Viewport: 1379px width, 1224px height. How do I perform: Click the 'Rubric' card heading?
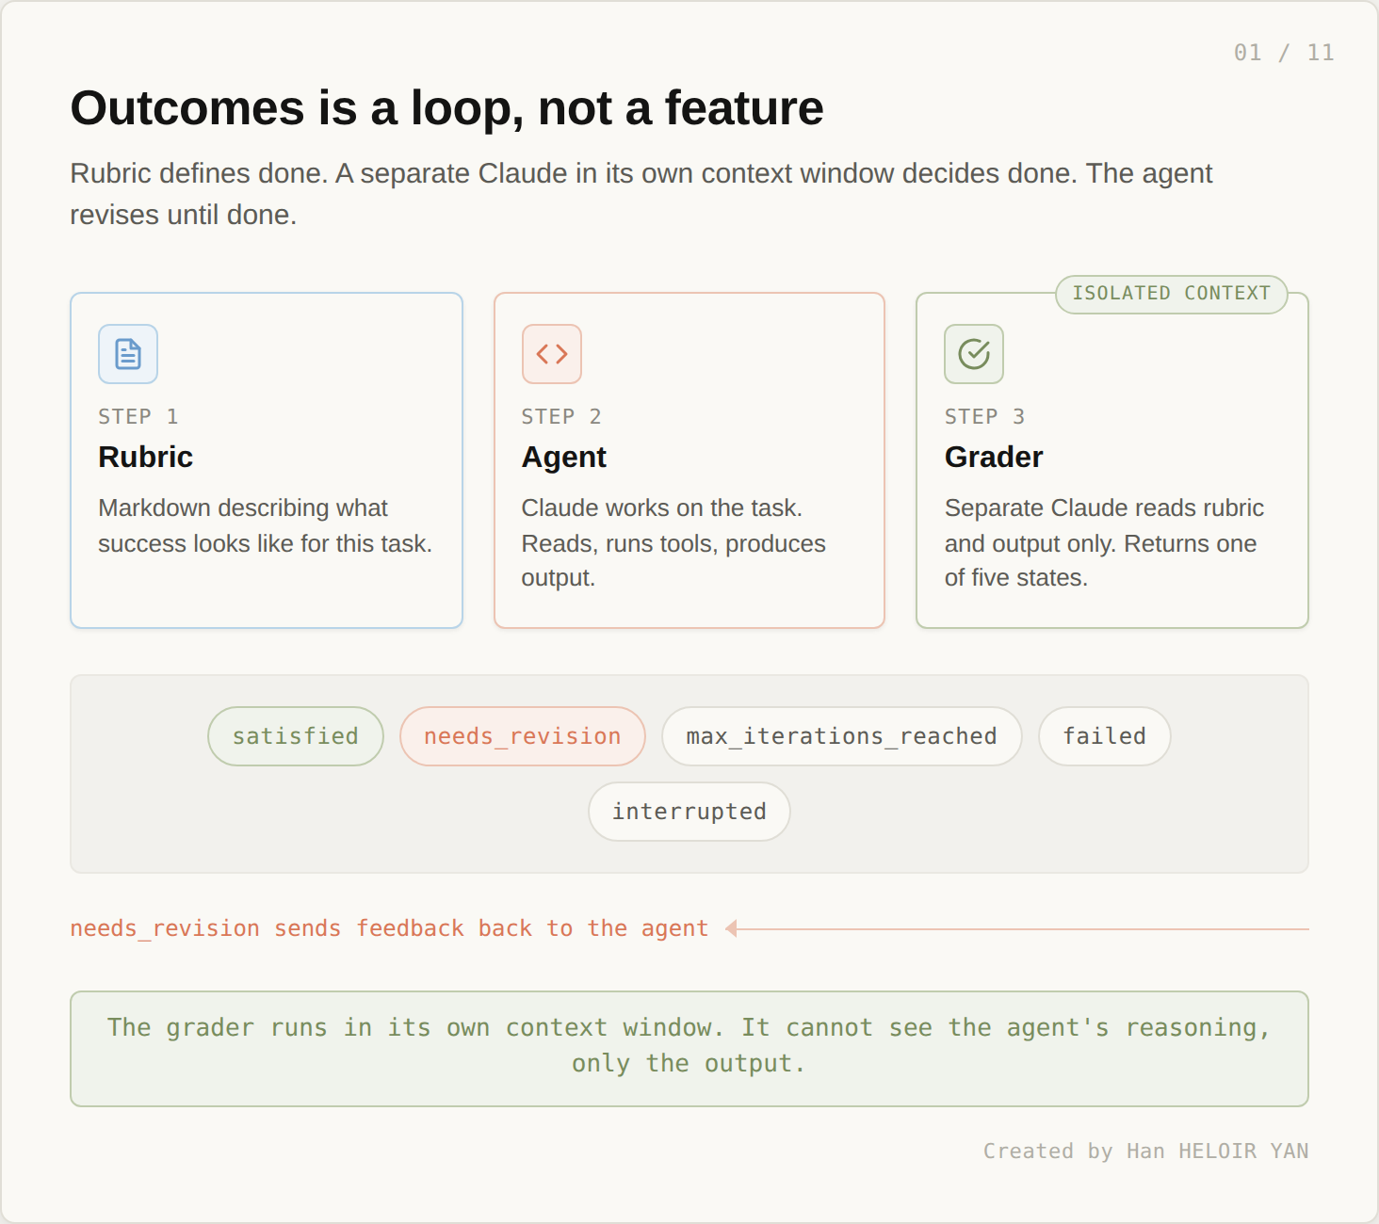(x=146, y=457)
